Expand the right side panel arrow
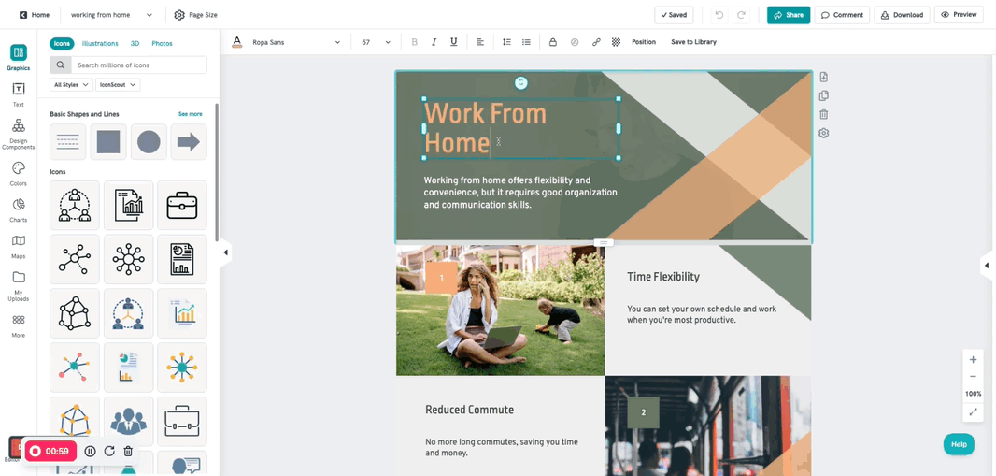 [987, 265]
